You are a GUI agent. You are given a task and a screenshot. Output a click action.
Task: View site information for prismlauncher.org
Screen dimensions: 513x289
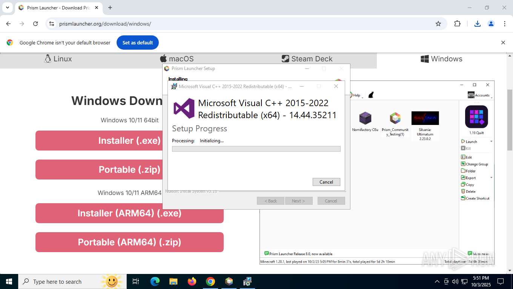52,24
